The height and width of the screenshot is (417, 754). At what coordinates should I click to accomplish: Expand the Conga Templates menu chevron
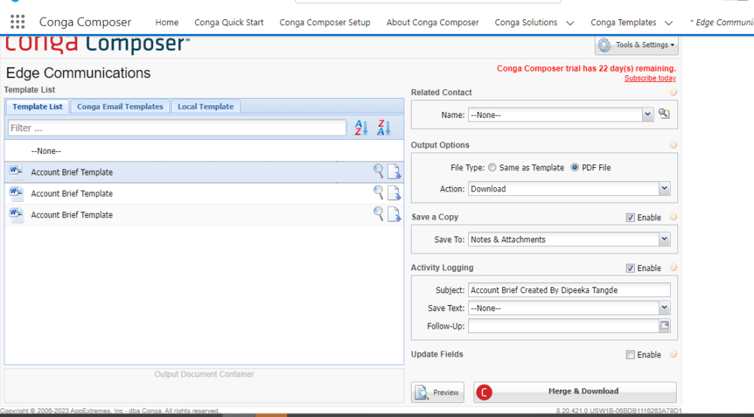click(669, 23)
